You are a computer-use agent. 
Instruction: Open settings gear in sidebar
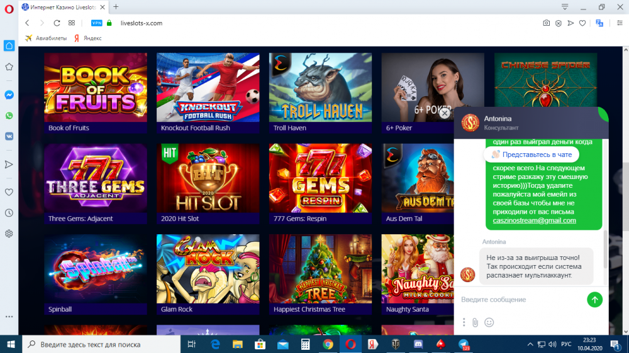(x=9, y=234)
